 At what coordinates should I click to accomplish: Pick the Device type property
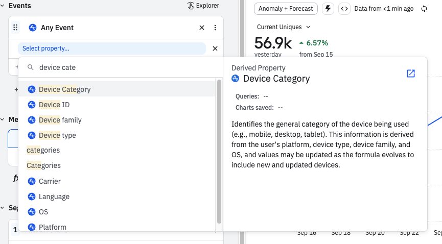(x=57, y=135)
